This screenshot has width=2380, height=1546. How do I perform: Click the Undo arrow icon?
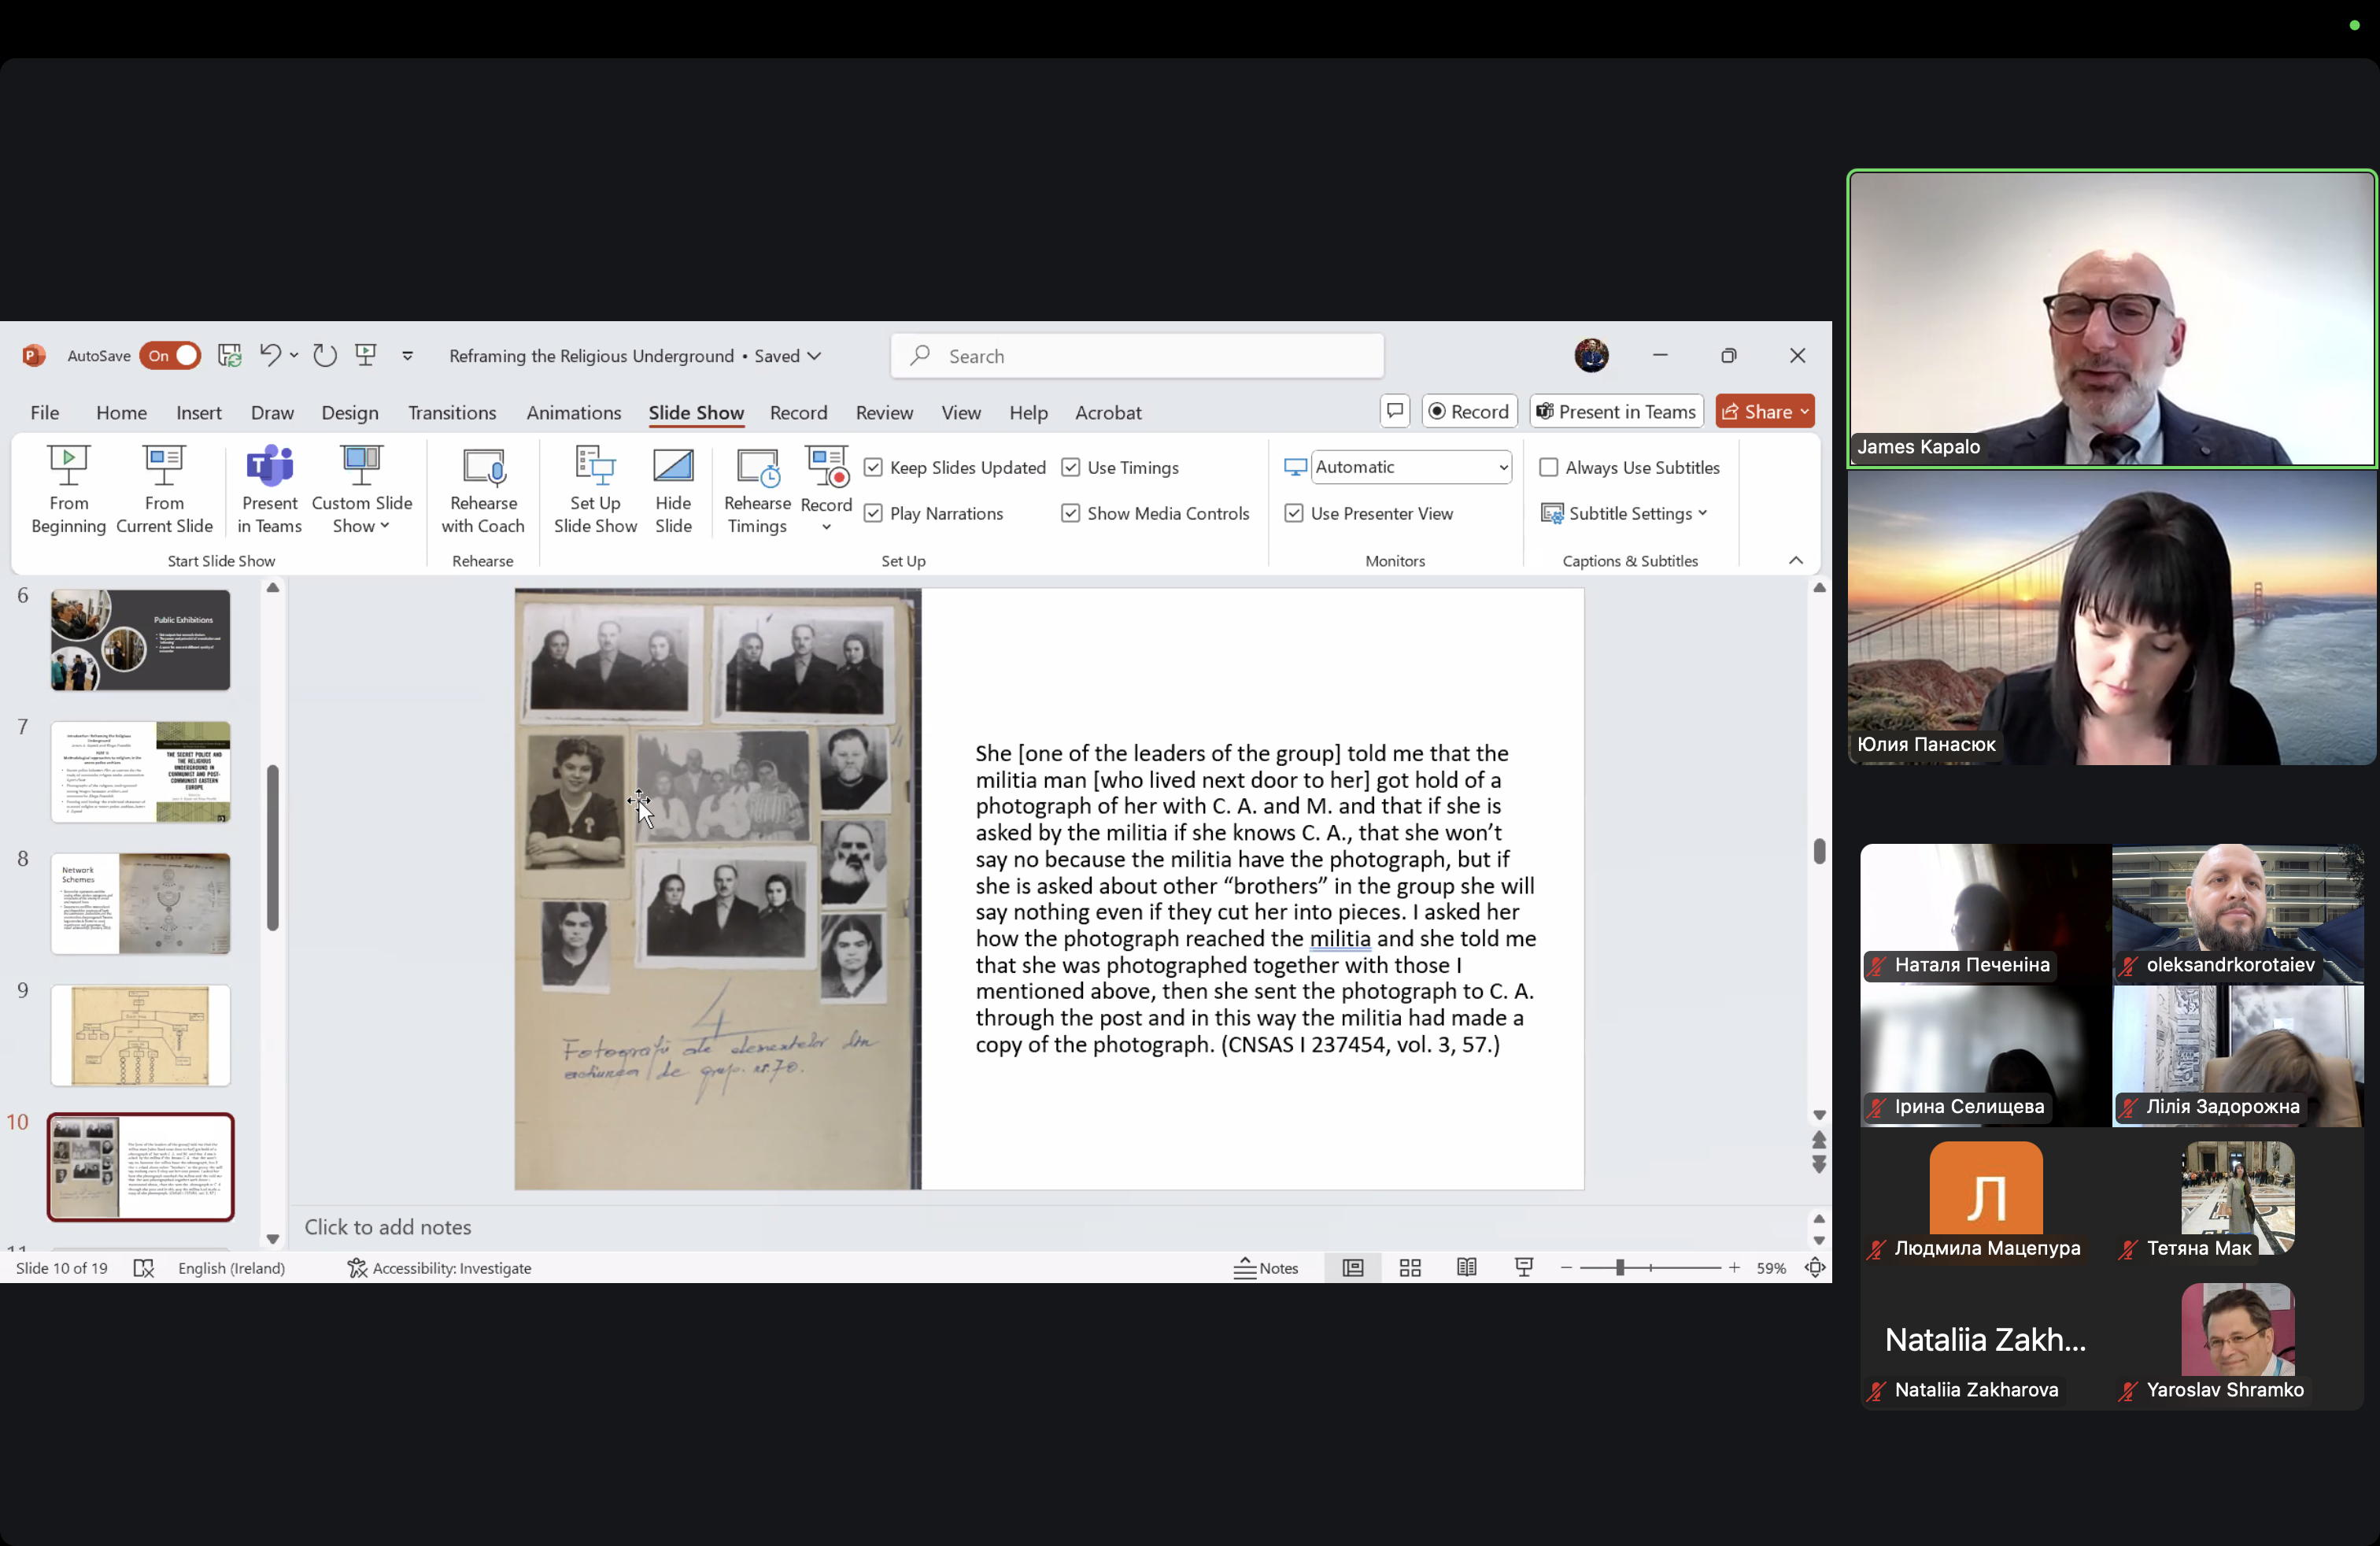[269, 355]
